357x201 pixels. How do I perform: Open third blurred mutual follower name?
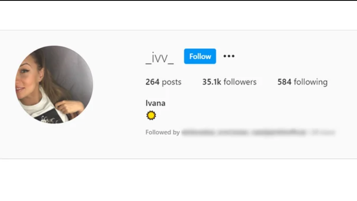coord(279,132)
